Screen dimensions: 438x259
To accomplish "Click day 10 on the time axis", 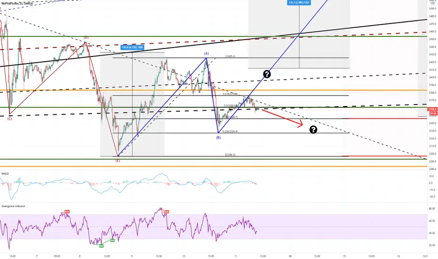I will (184, 256).
